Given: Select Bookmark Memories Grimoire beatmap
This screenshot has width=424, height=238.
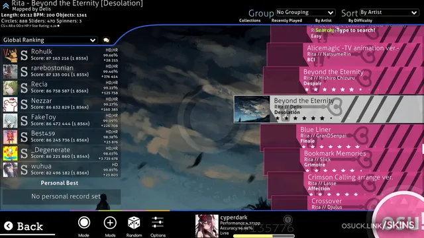Looking at the screenshot, I should 344,160.
